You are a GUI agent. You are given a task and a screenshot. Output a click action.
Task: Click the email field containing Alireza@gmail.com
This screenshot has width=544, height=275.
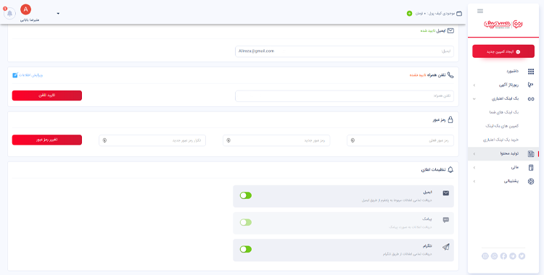(344, 51)
